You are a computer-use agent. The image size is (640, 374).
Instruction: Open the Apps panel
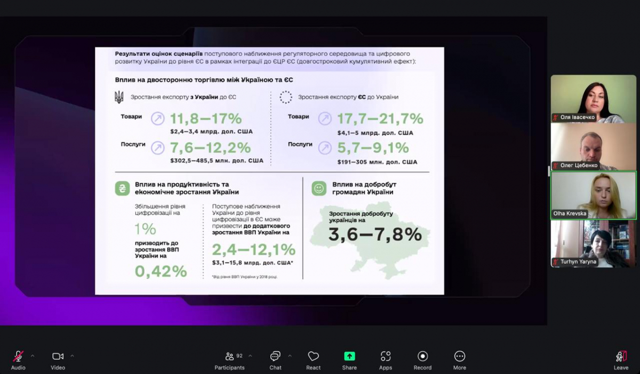(386, 356)
